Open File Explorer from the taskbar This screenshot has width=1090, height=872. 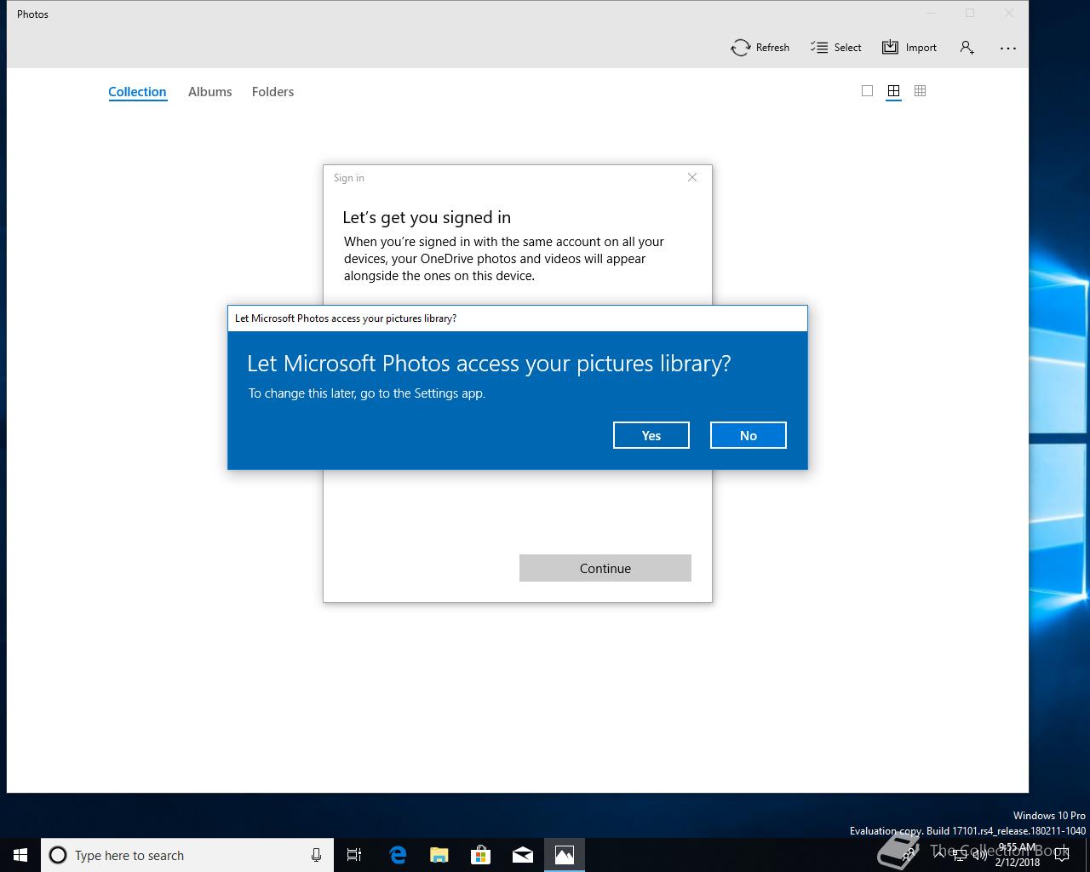pyautogui.click(x=439, y=855)
